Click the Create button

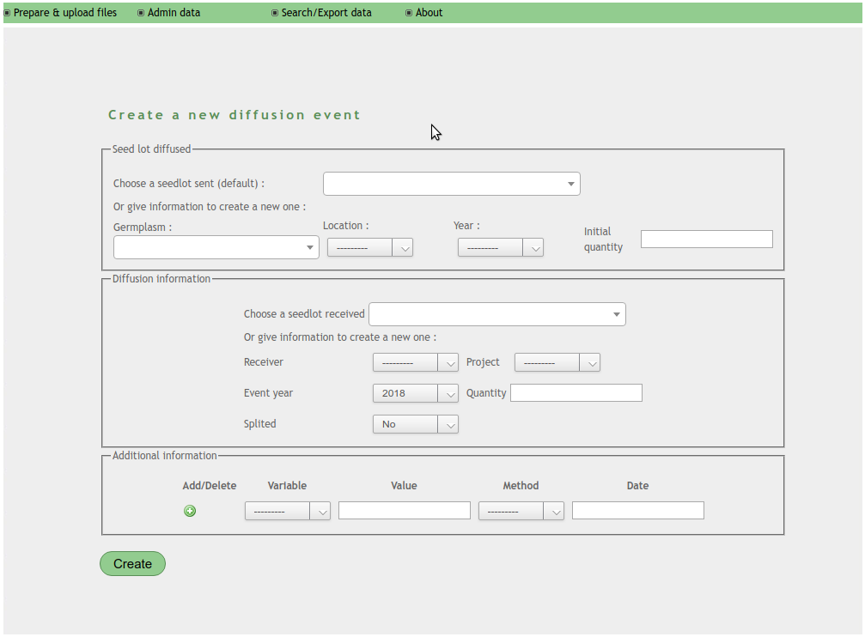[132, 564]
